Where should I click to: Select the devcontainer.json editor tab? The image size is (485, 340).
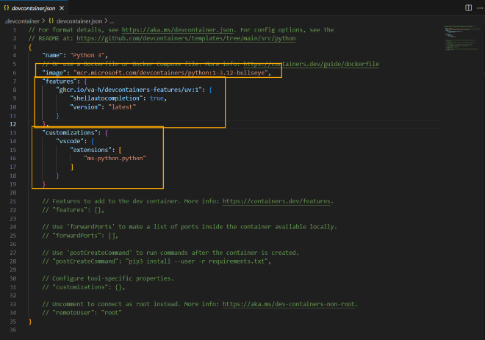33,8
